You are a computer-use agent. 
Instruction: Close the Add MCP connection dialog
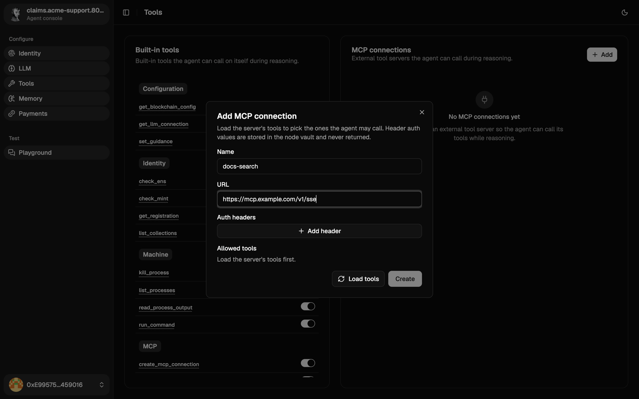pos(422,112)
